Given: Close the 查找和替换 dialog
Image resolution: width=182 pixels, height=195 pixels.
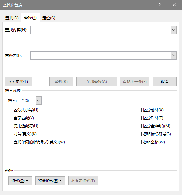Looking at the screenshot, I should [x=174, y=5].
